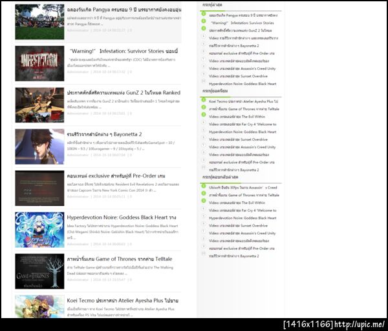Click green number badge beside sidebar Warning! Infestation link
Screen dimensions: 388x331
click(204, 21)
